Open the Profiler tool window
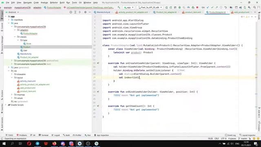This screenshot has width=261, height=147. point(77,135)
